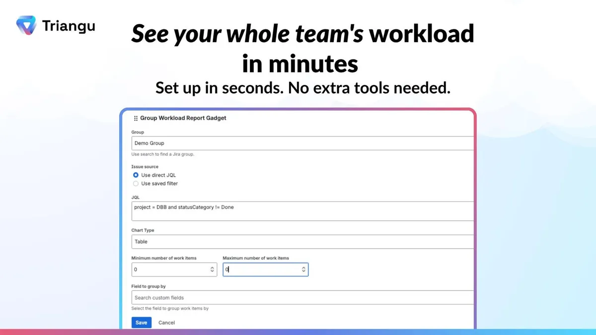The height and width of the screenshot is (335, 596).
Task: Click the Triangu logo icon
Action: coord(26,25)
